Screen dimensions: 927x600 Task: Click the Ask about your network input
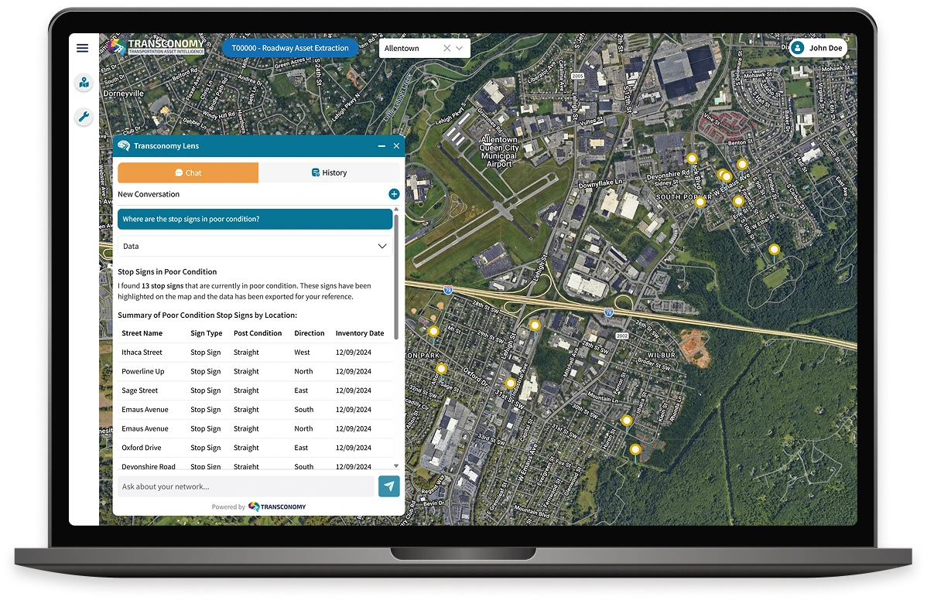tap(244, 486)
